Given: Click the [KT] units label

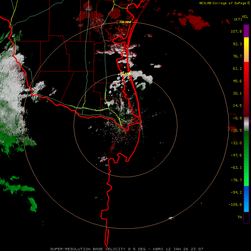Looking at the screenshot, I should [x=238, y=19].
